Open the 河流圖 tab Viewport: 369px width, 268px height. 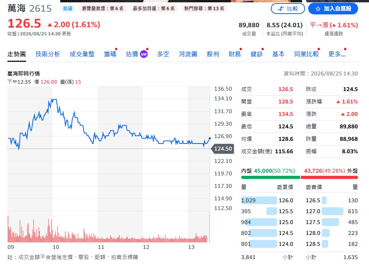[x=188, y=54]
